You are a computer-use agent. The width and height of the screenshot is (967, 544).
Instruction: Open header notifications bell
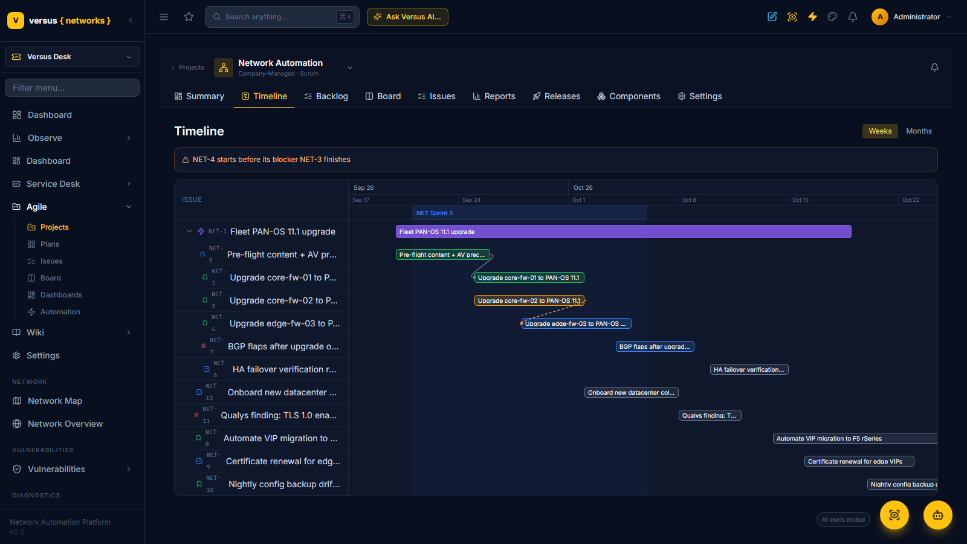(853, 17)
